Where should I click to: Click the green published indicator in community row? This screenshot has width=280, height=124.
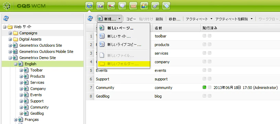tap(204, 87)
